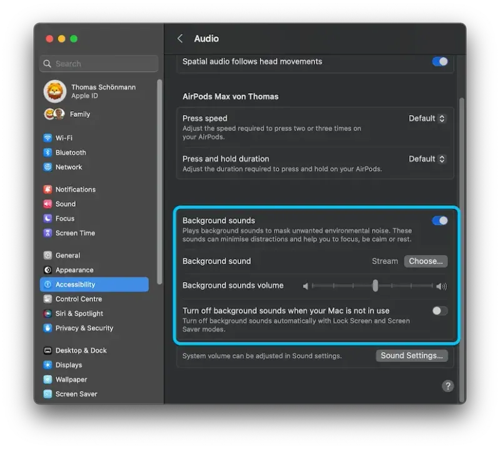Click the Appearance icon
The image size is (500, 449).
tap(47, 270)
